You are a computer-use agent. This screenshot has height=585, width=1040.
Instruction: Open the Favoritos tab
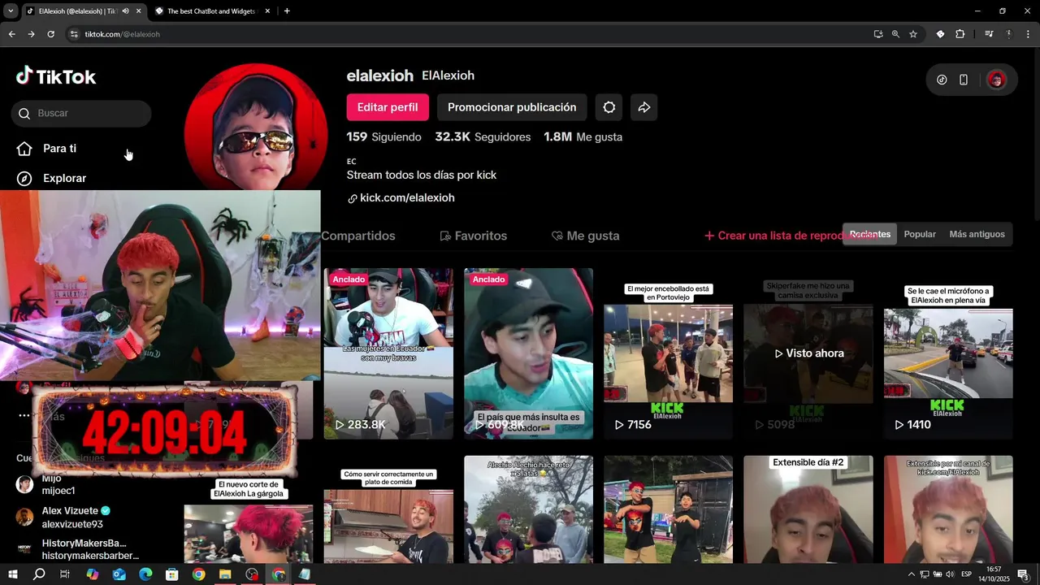pyautogui.click(x=473, y=236)
